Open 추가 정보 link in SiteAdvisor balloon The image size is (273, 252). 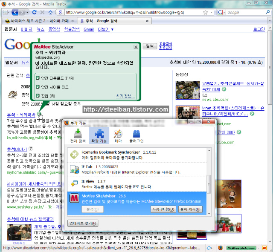(x=125, y=96)
